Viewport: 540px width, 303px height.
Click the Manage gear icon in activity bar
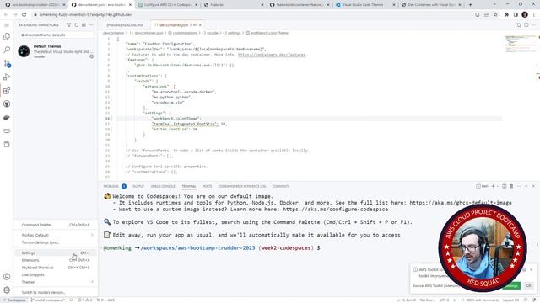point(7,290)
